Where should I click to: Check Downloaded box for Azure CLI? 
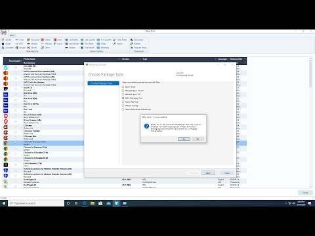15,89
